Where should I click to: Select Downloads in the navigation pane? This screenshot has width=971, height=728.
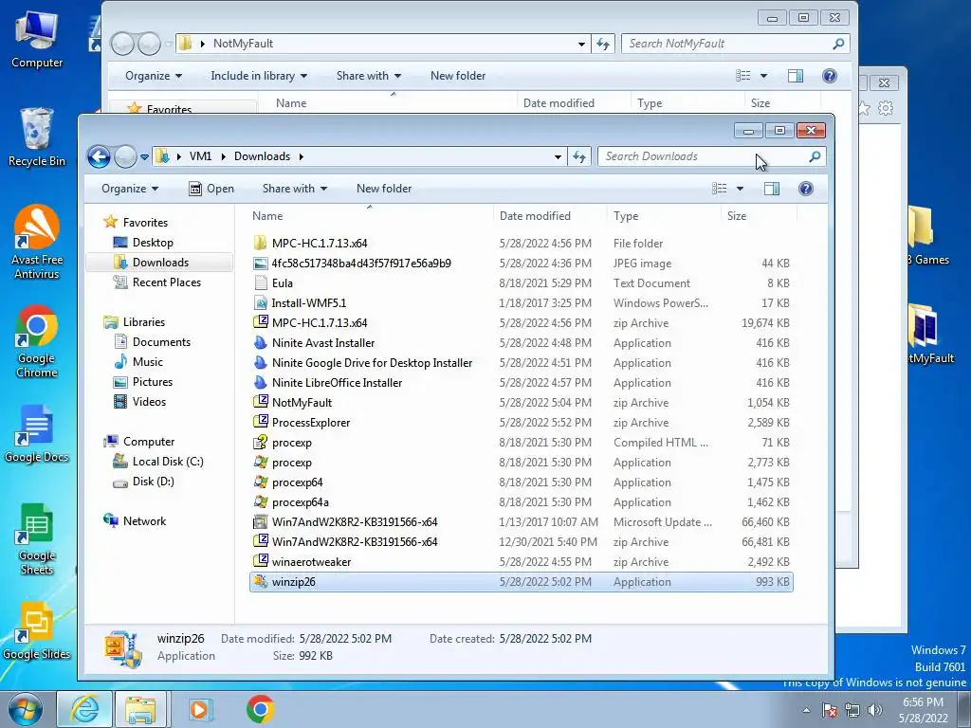click(x=159, y=263)
